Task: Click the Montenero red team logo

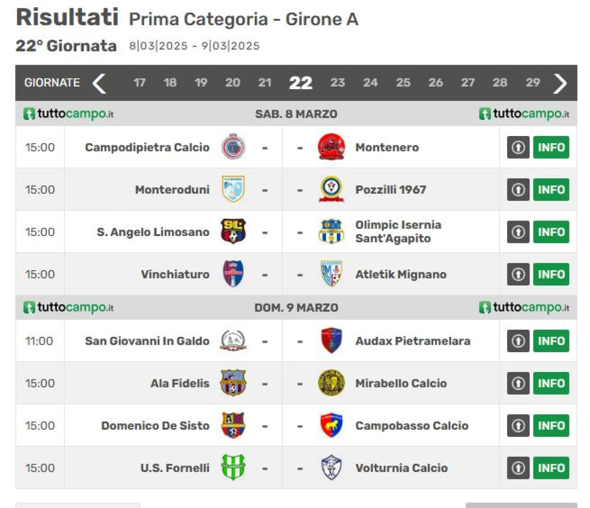Action: [x=331, y=147]
